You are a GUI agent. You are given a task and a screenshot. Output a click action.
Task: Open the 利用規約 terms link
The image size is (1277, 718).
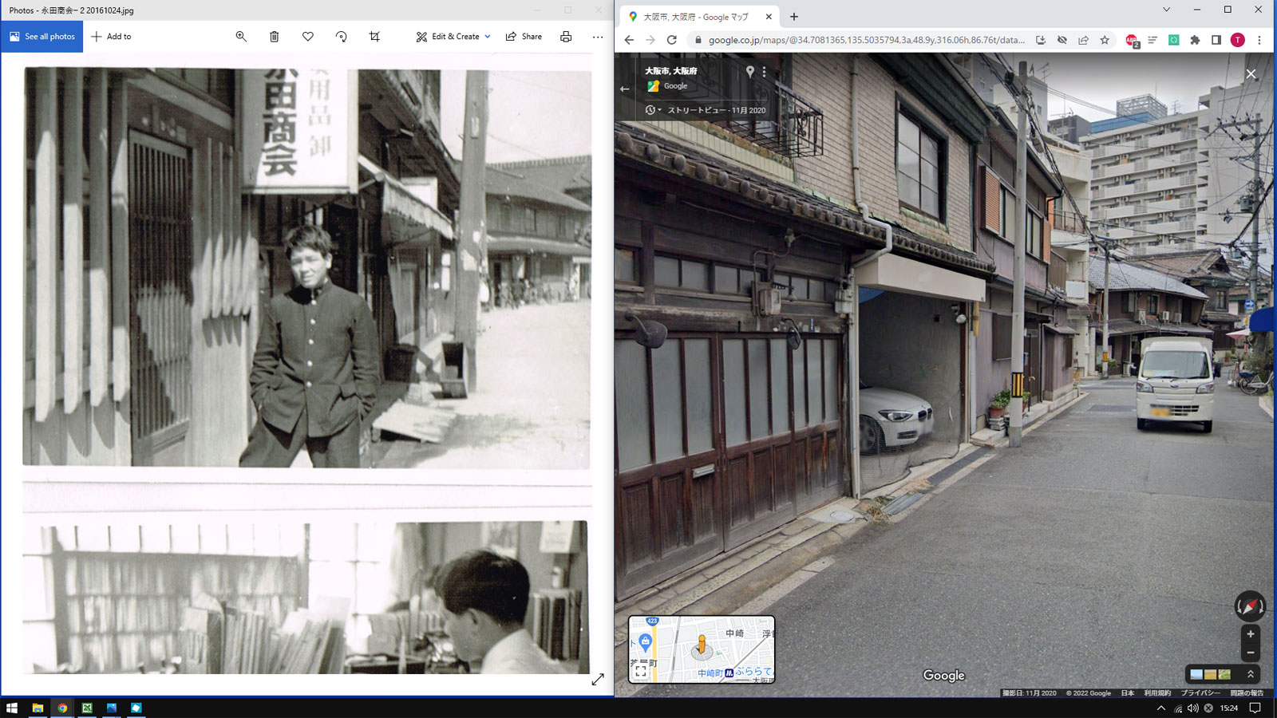[1156, 693]
